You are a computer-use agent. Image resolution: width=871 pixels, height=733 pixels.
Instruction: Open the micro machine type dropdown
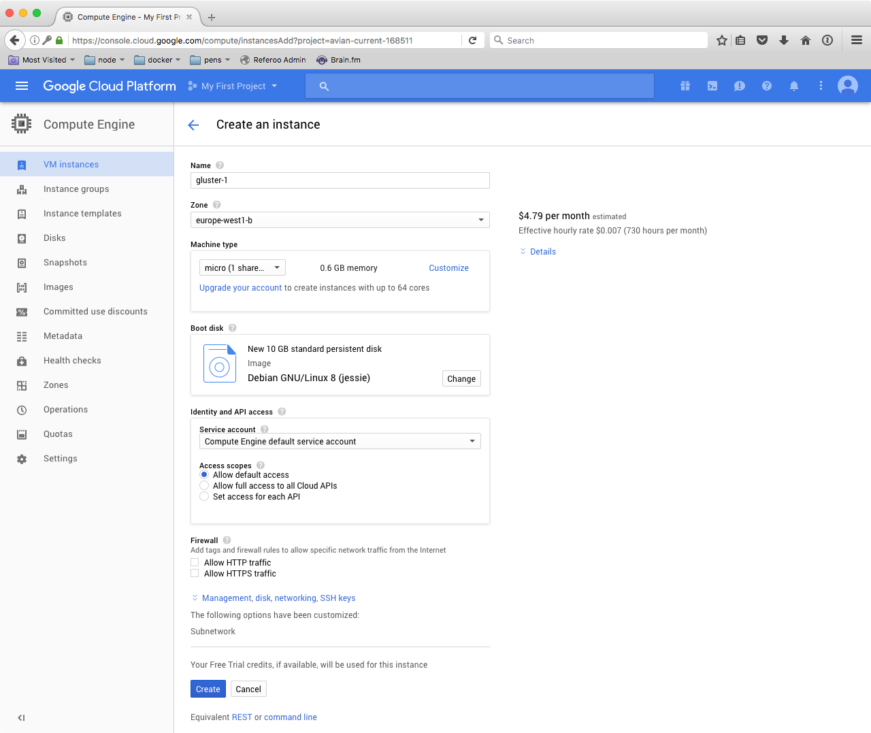pyautogui.click(x=242, y=267)
